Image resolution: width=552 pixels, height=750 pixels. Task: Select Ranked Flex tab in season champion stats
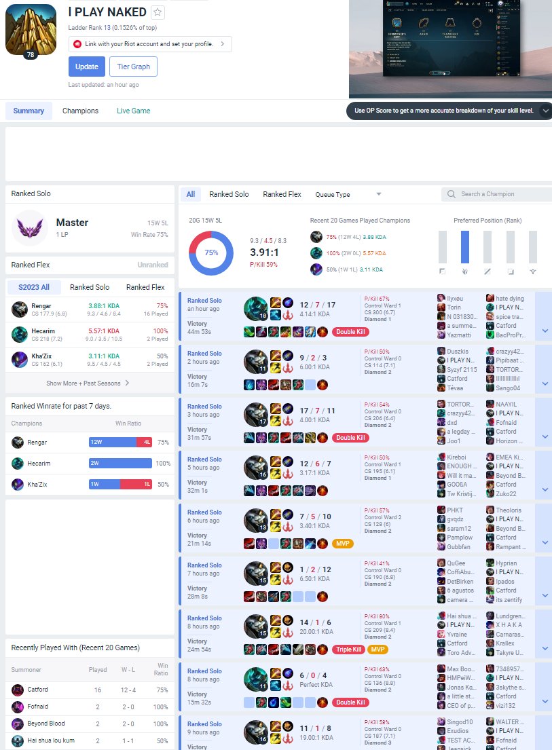(145, 287)
